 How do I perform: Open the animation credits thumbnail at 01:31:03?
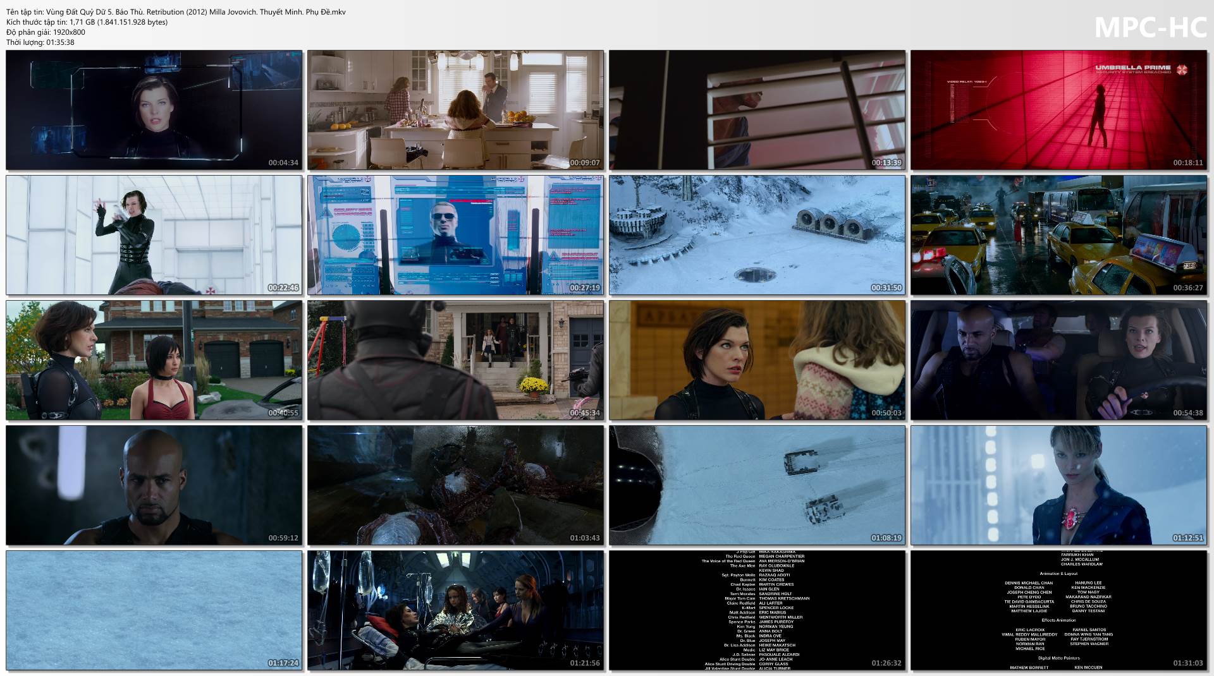click(1059, 611)
